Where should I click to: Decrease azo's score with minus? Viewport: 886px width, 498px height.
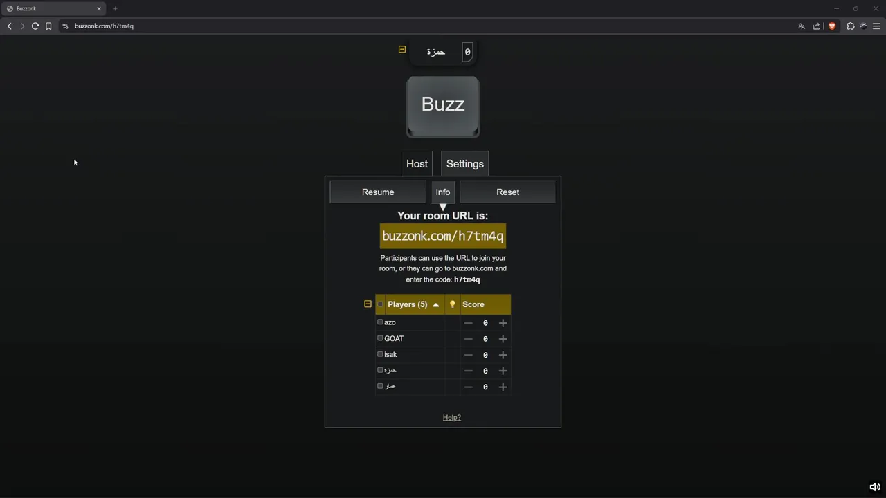tap(469, 323)
